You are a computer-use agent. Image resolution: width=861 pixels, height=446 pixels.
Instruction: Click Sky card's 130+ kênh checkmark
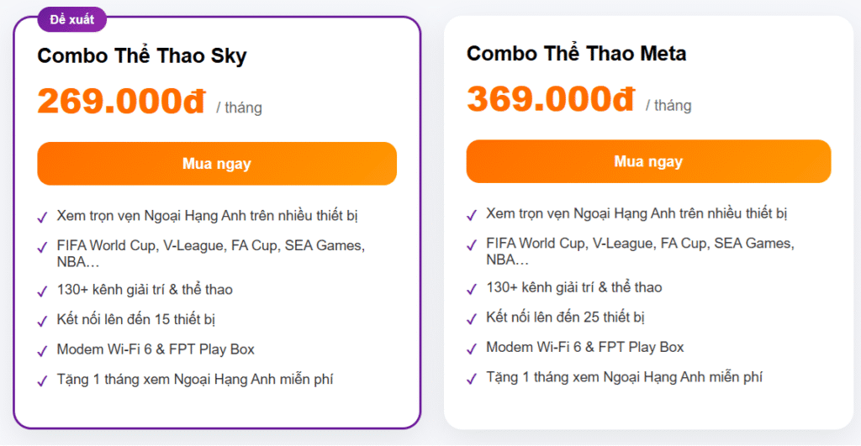pyautogui.click(x=42, y=291)
